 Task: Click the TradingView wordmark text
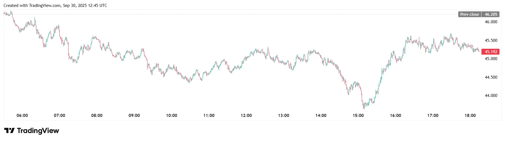38,131
